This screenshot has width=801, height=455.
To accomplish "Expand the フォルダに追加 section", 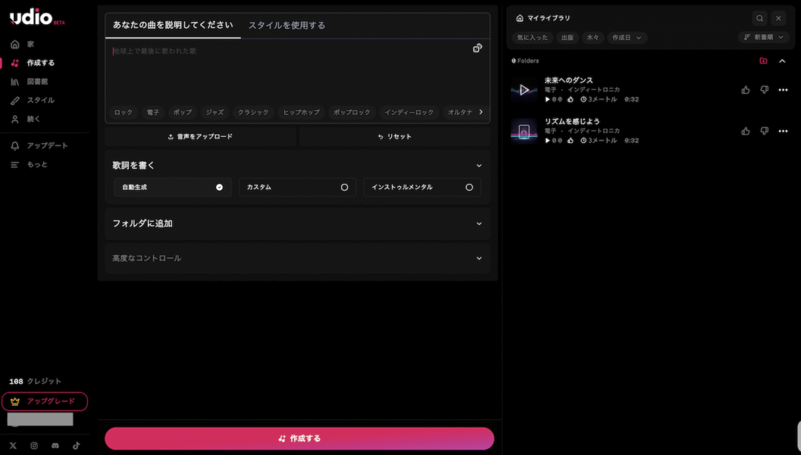I will click(x=297, y=224).
